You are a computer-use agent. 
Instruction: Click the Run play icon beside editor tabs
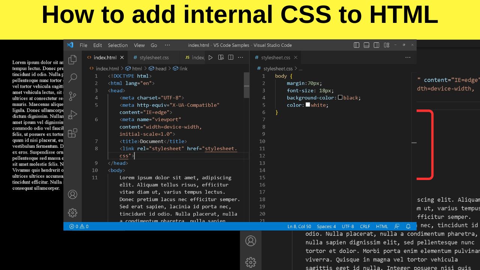click(210, 57)
